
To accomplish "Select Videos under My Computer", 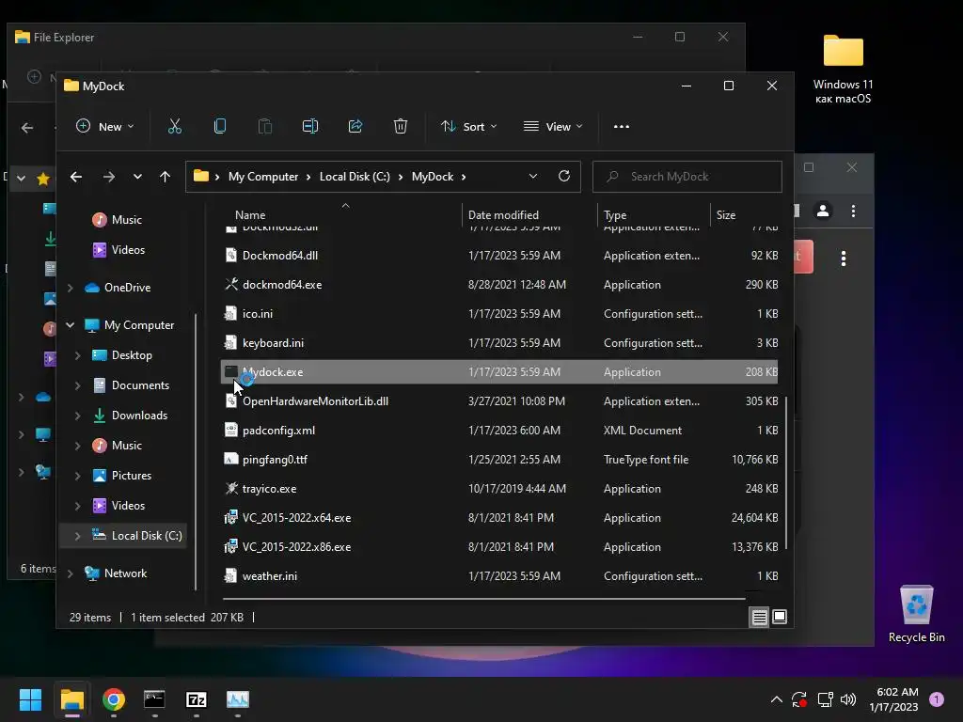I will pos(128,505).
